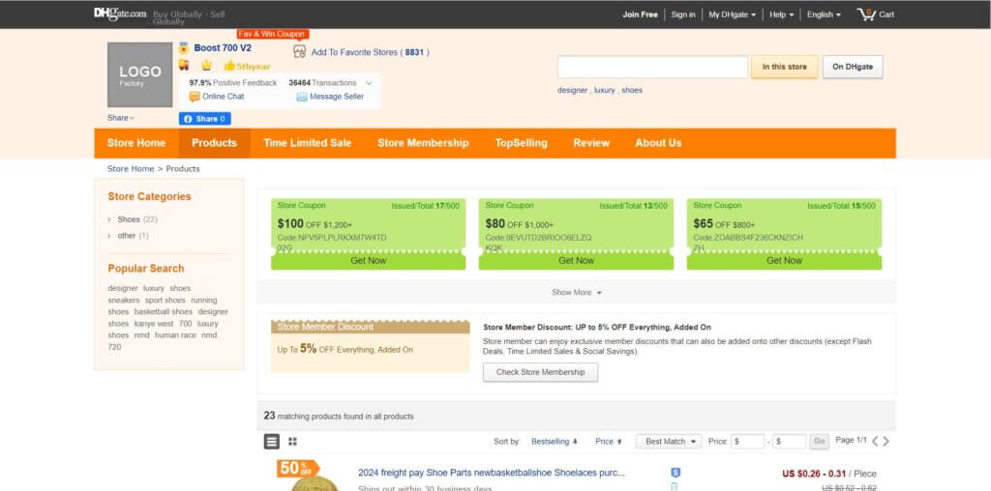The height and width of the screenshot is (491, 991).
Task: Open the My DHgate dropdown
Action: tap(732, 14)
